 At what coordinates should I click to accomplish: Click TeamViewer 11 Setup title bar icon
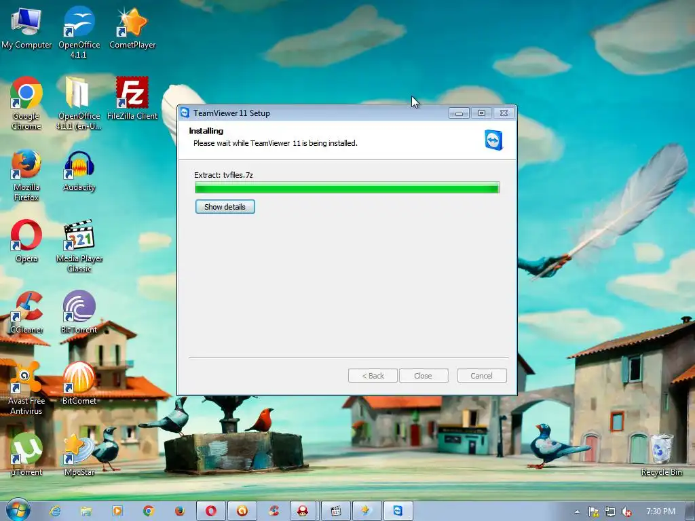click(x=185, y=113)
